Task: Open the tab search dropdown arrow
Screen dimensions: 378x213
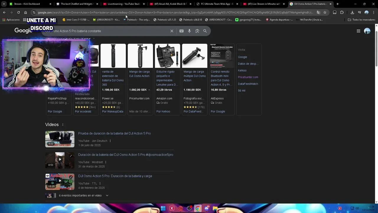Action: coord(4,4)
